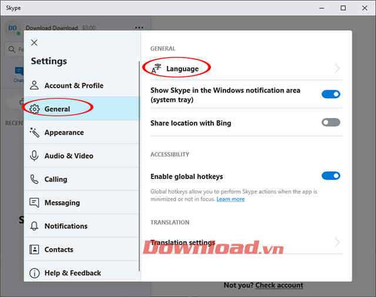376x297 pixels.
Task: Close the Skype window
Action: [x=365, y=8]
